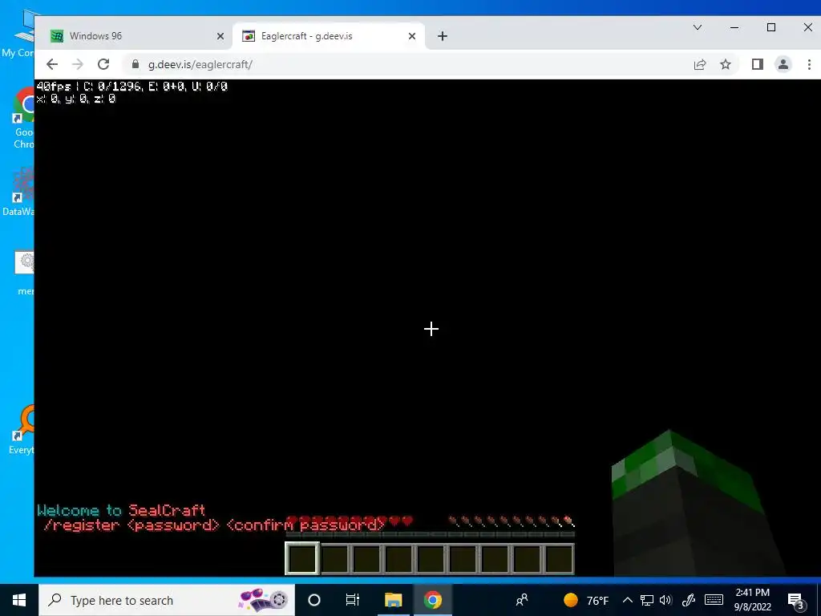Open network status tray icon
Screen dimensions: 821x616
coord(647,600)
